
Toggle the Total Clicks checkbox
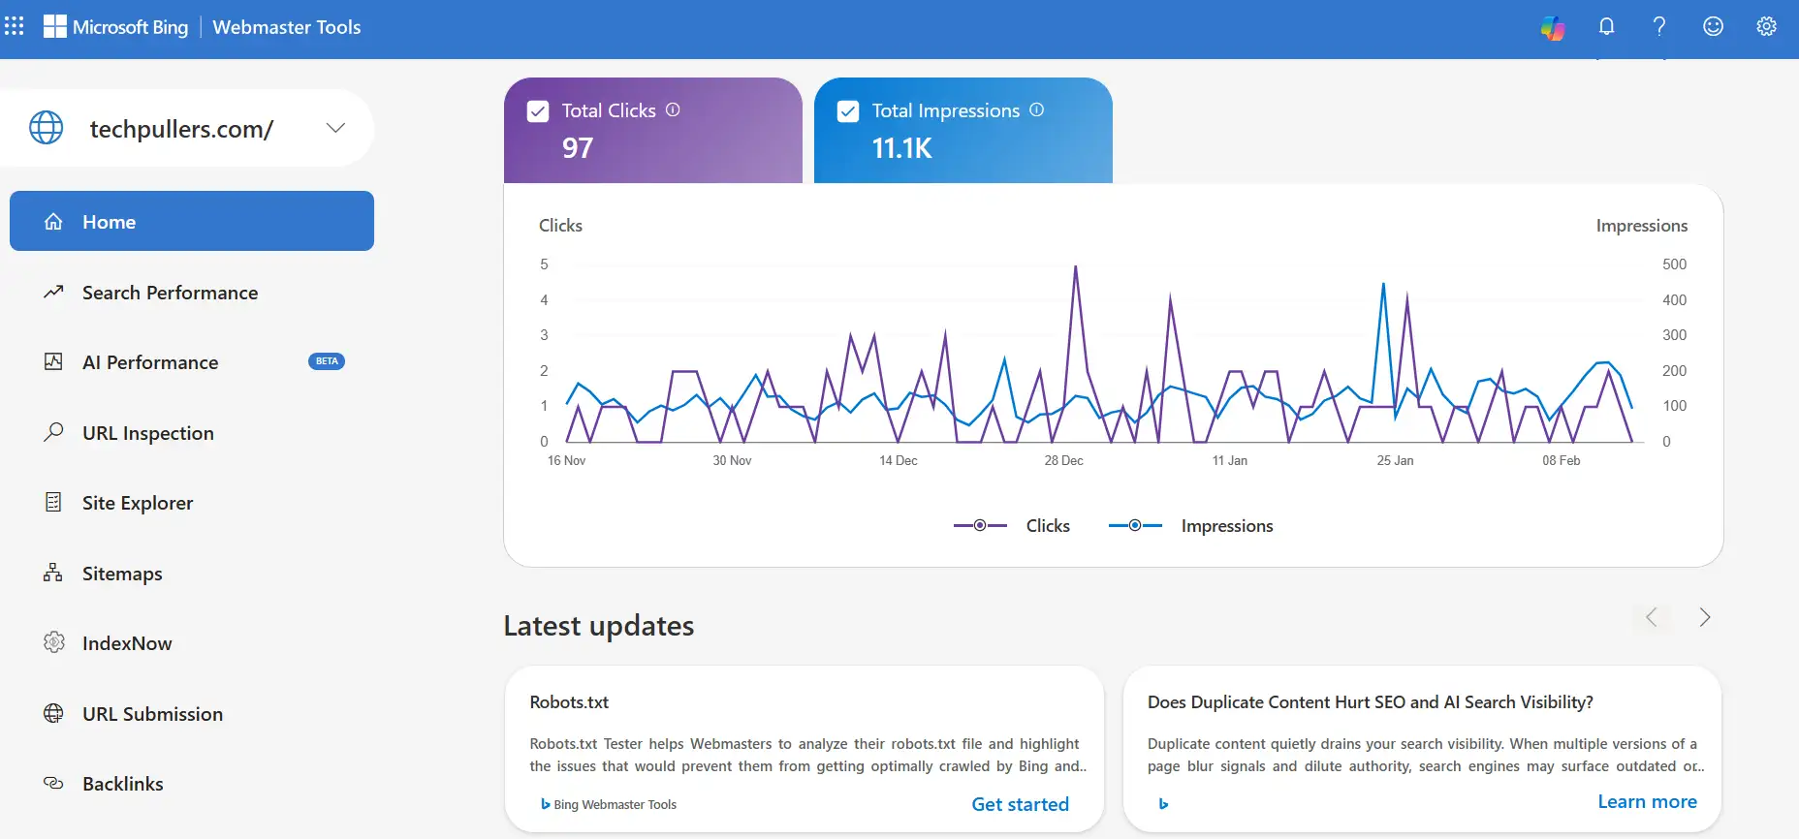pos(538,111)
